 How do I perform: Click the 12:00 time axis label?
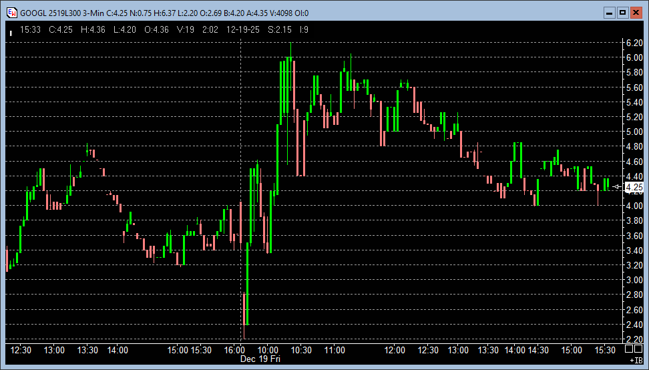[x=395, y=350]
